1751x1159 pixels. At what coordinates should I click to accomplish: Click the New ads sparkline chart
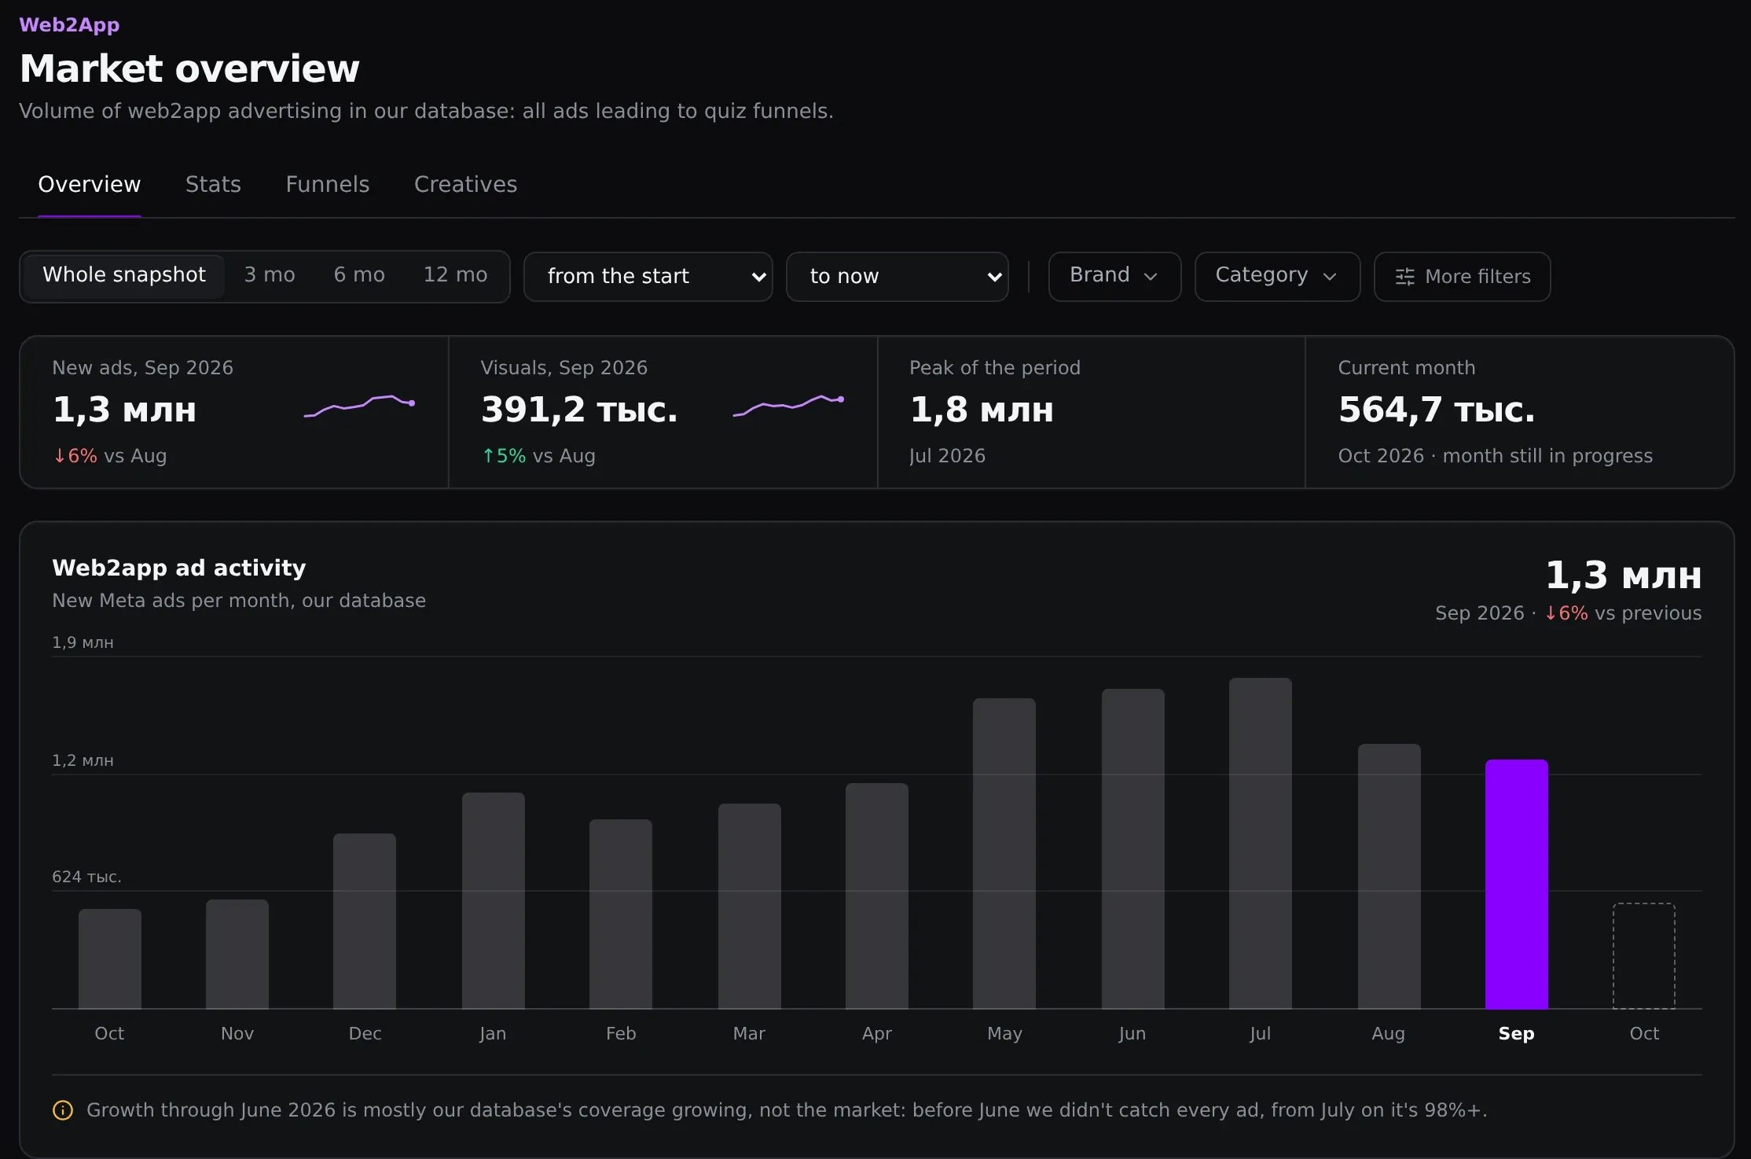pyautogui.click(x=359, y=406)
